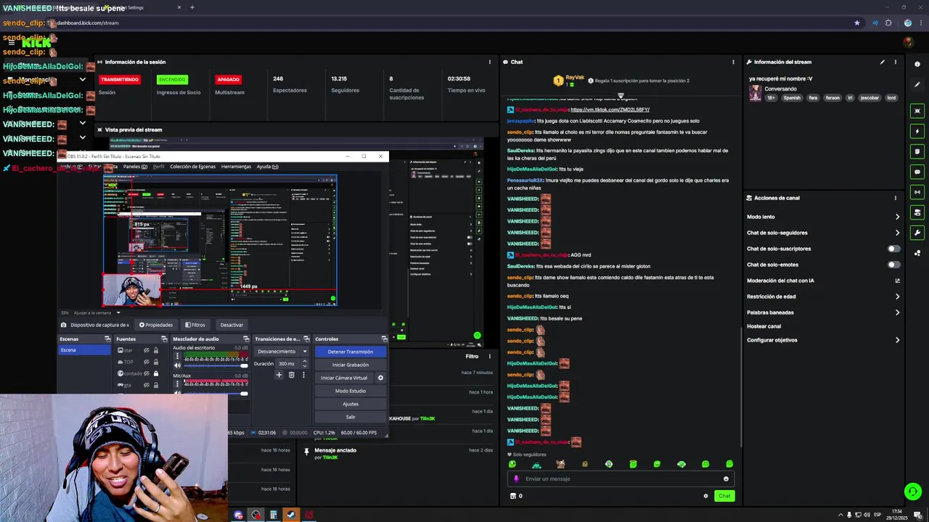
Task: Toggle visibility of contado source
Action: pos(146,373)
